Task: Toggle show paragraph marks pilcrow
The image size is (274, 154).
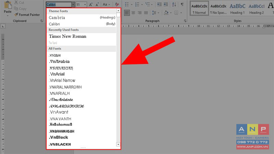Action: coord(182,4)
